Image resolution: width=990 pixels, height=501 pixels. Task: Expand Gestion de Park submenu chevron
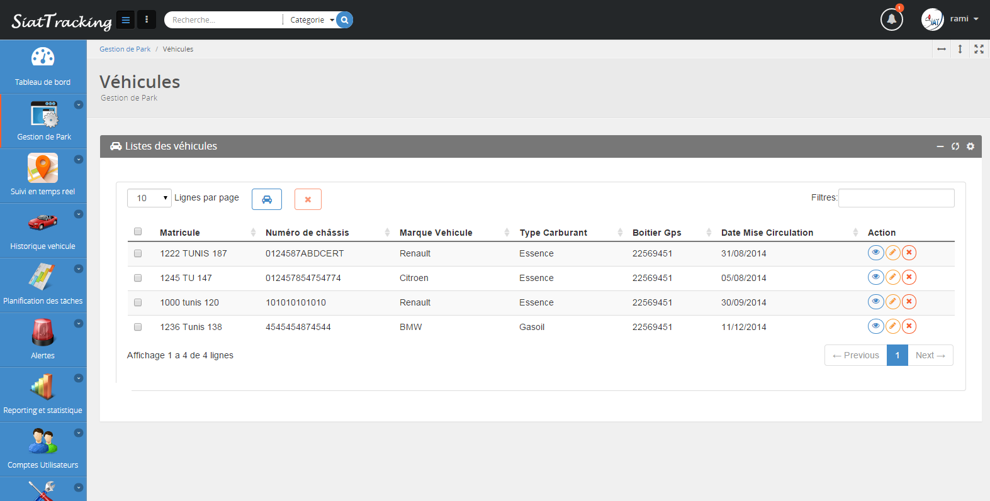[x=79, y=105]
